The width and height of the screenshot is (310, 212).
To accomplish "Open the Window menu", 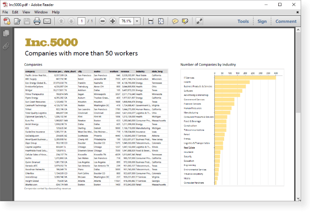I will pyautogui.click(x=41, y=12).
